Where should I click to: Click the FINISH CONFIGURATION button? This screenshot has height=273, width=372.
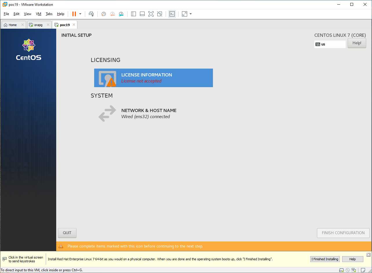pyautogui.click(x=343, y=233)
